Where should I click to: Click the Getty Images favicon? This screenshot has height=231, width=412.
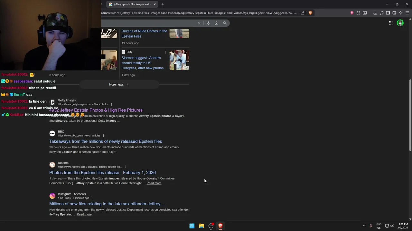click(x=52, y=102)
